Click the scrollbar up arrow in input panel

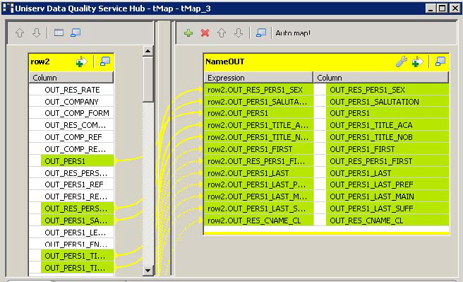pyautogui.click(x=148, y=51)
